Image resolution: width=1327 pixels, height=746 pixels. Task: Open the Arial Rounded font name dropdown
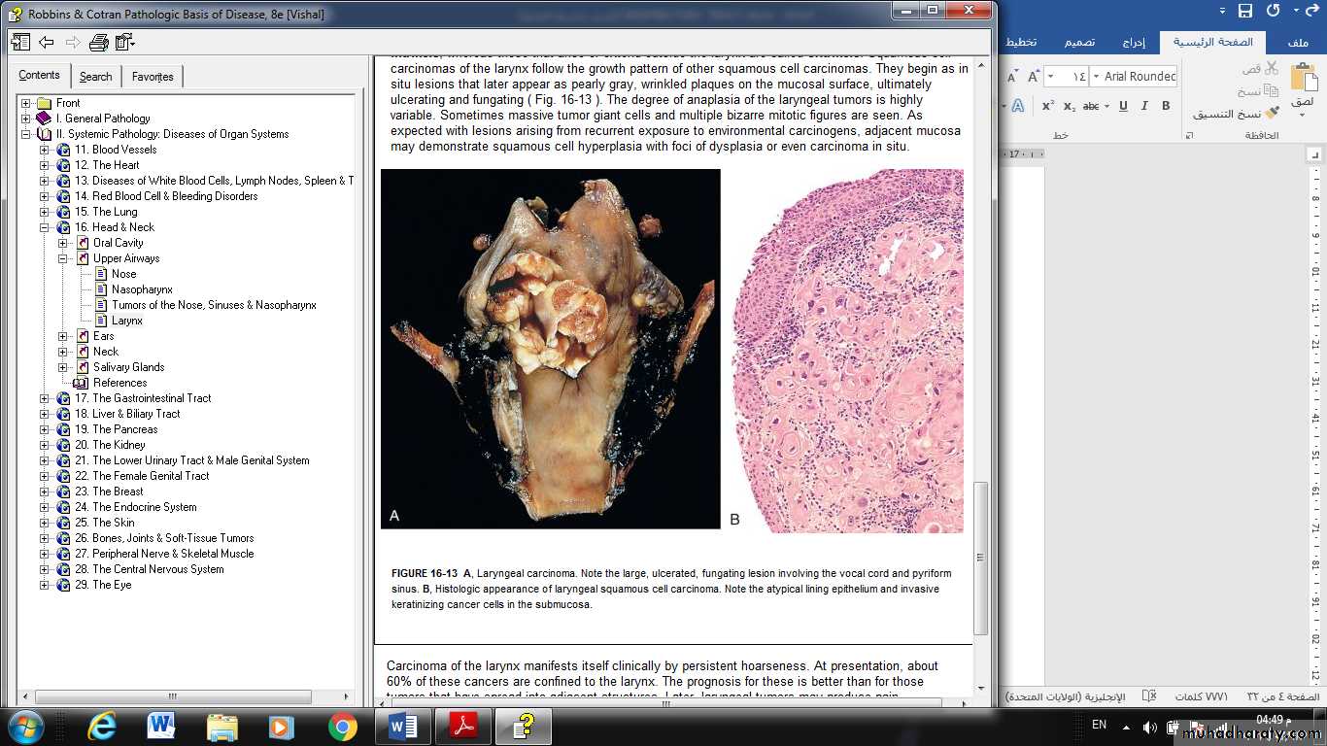pos(1096,77)
